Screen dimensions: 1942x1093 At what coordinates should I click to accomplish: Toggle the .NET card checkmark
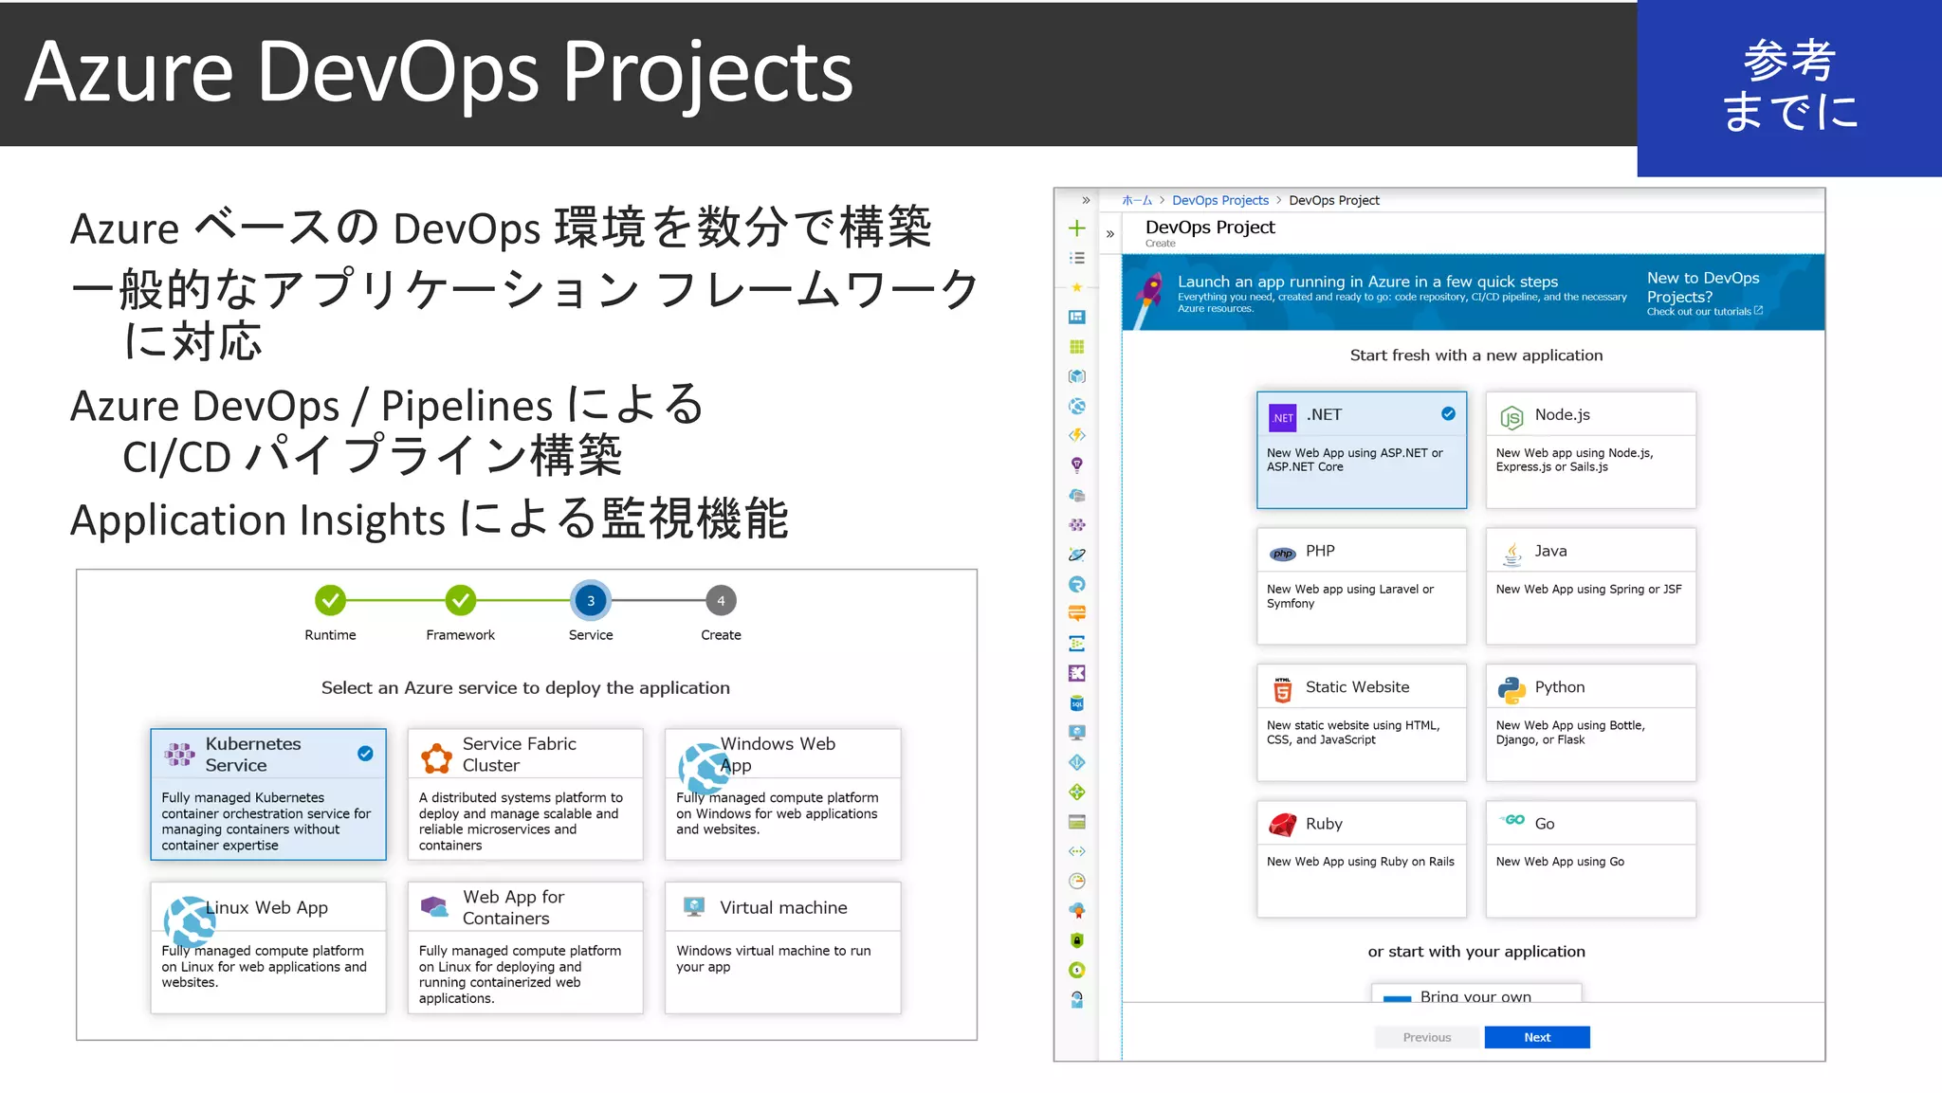coord(1448,413)
